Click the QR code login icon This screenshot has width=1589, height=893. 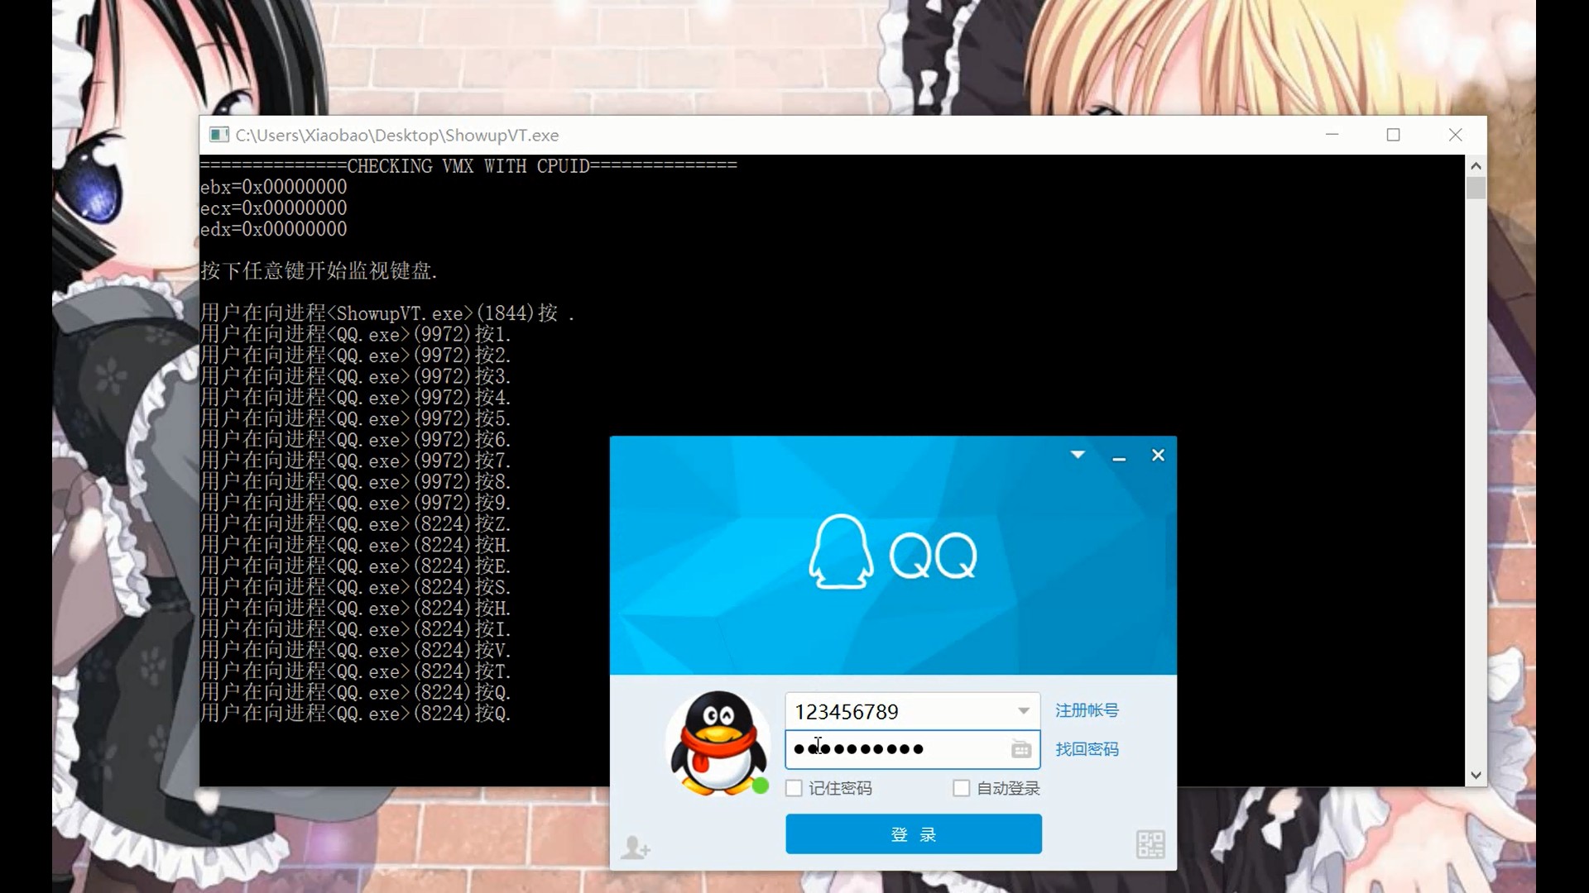1150,844
